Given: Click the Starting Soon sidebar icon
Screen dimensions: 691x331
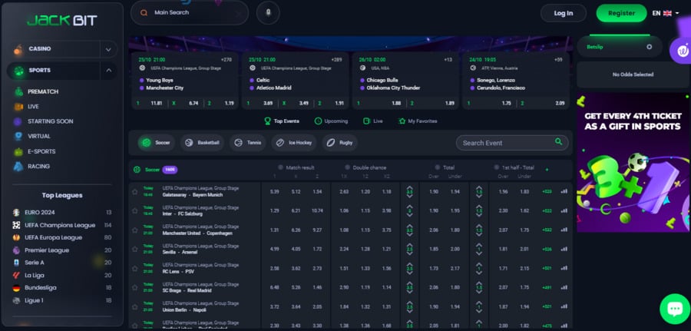Looking at the screenshot, I should click(x=18, y=121).
